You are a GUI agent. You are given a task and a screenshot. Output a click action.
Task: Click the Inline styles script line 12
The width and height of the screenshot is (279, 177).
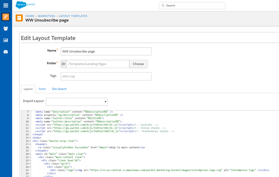pyautogui.click(x=100, y=128)
